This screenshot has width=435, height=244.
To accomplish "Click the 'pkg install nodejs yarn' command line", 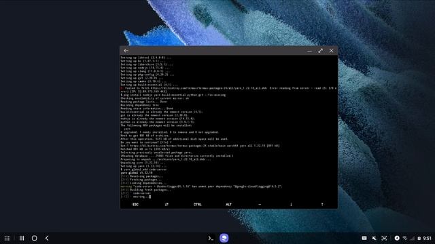I will point(173,95).
